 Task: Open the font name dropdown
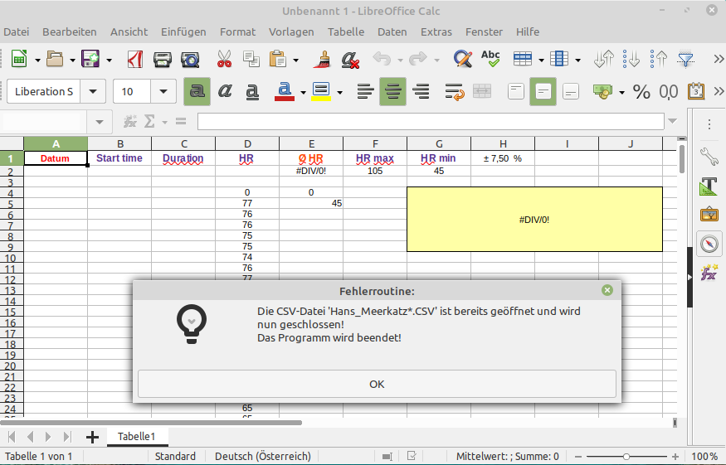point(93,91)
